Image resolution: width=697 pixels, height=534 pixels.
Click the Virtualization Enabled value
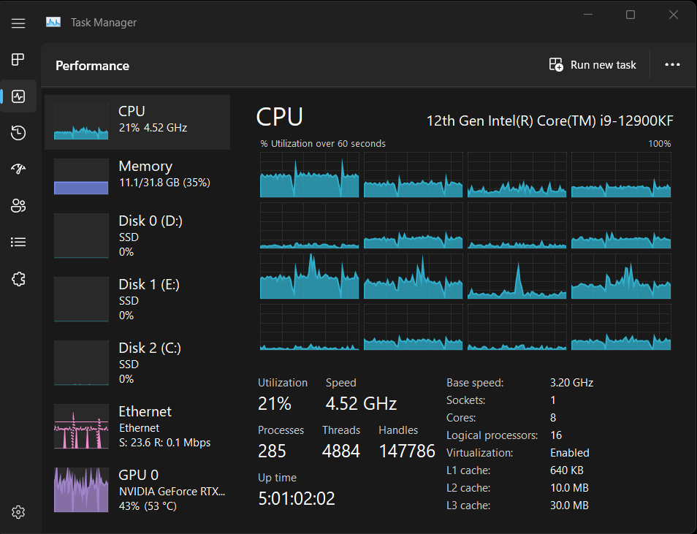(570, 453)
